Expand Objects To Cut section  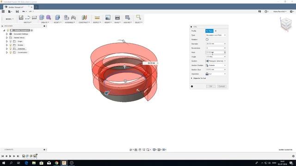click(x=191, y=78)
